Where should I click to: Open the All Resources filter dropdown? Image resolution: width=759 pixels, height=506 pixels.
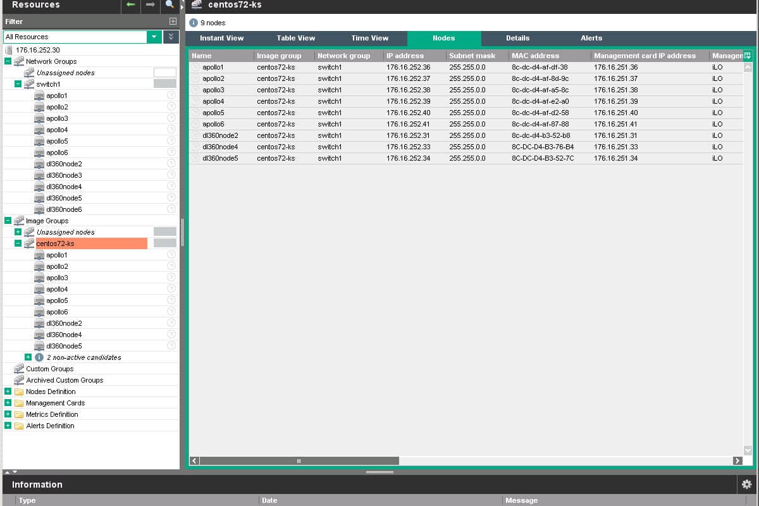click(x=154, y=37)
